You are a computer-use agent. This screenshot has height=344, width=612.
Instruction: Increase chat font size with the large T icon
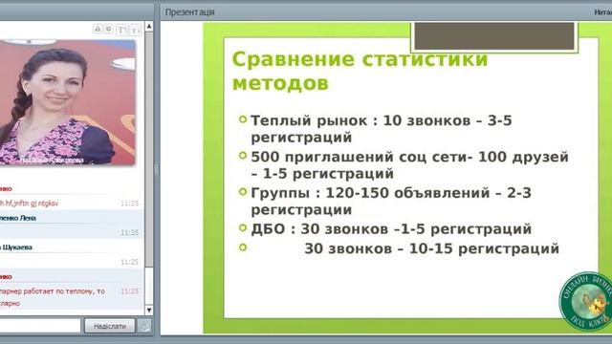pos(122,30)
